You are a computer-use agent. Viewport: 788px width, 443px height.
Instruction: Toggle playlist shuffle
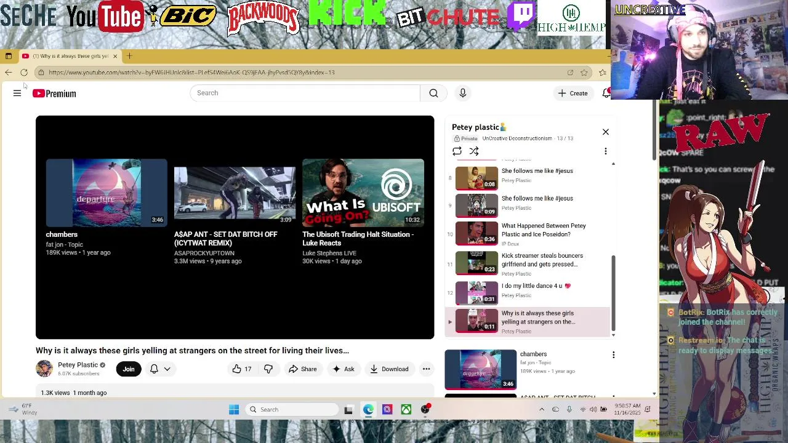click(x=474, y=151)
